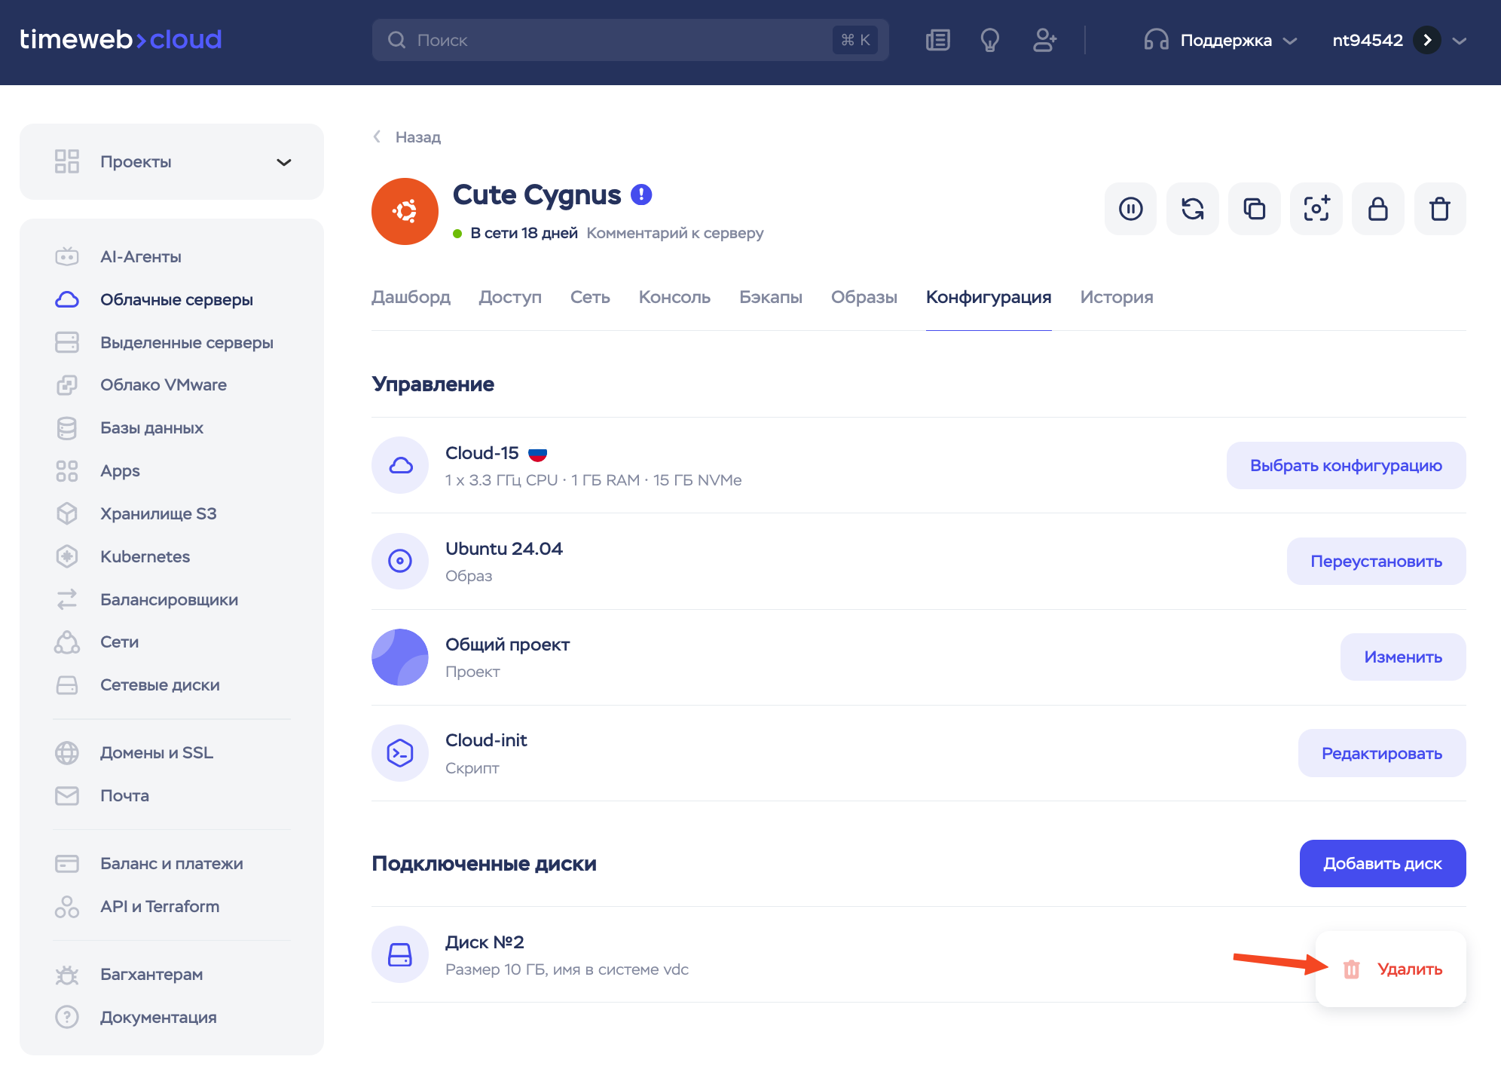1501x1084 pixels.
Task: Click the reboot server icon
Action: [x=1192, y=209]
